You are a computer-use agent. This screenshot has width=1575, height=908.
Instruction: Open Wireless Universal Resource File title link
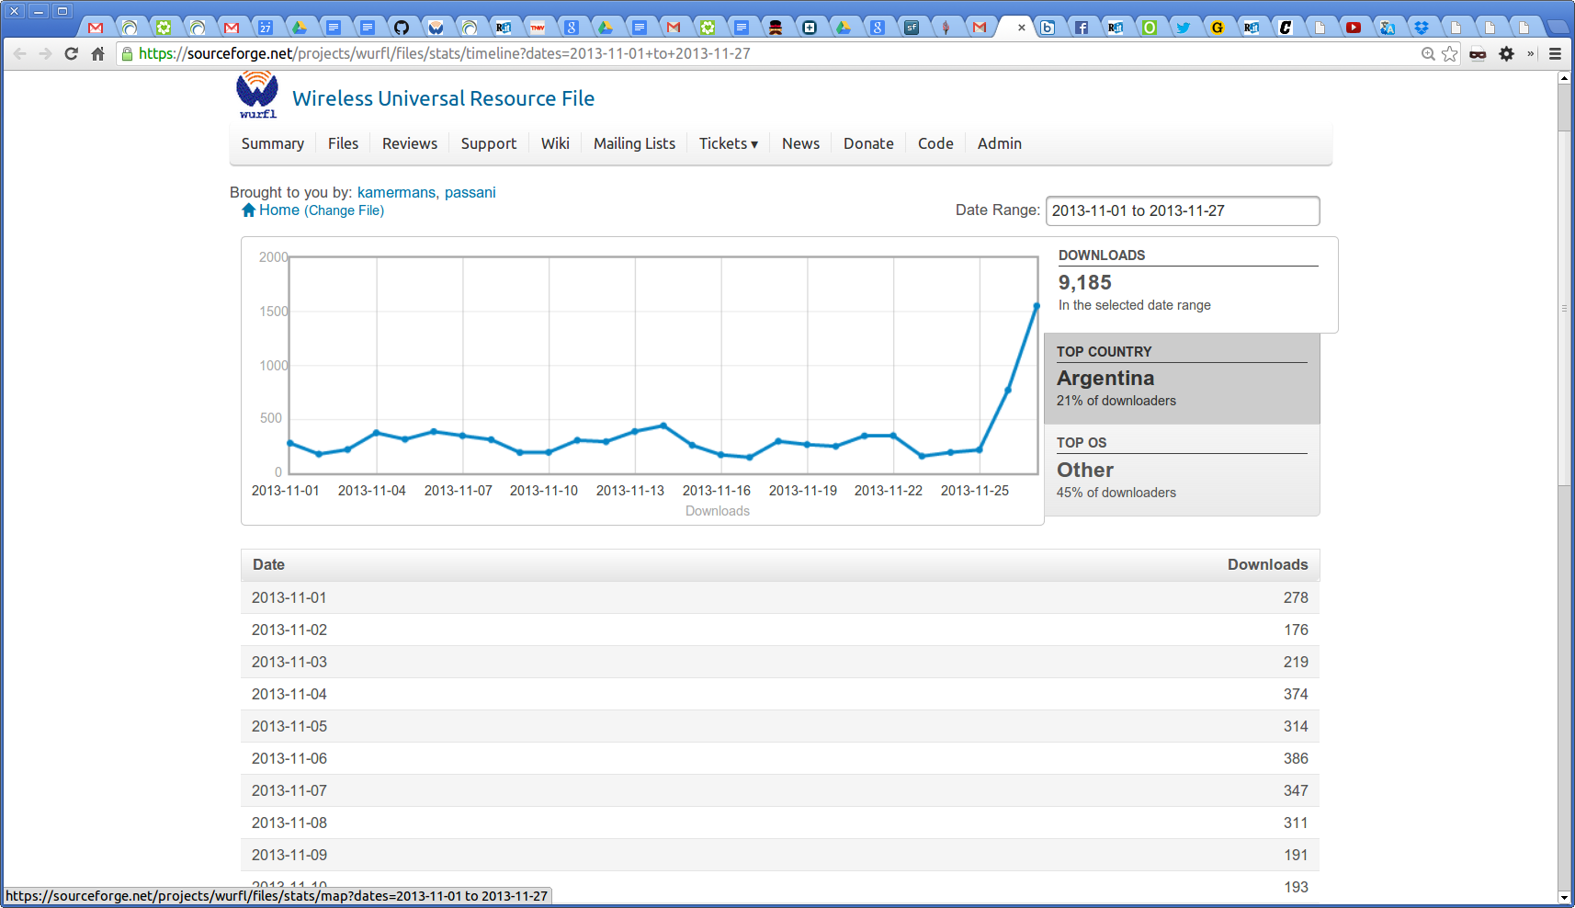click(443, 98)
